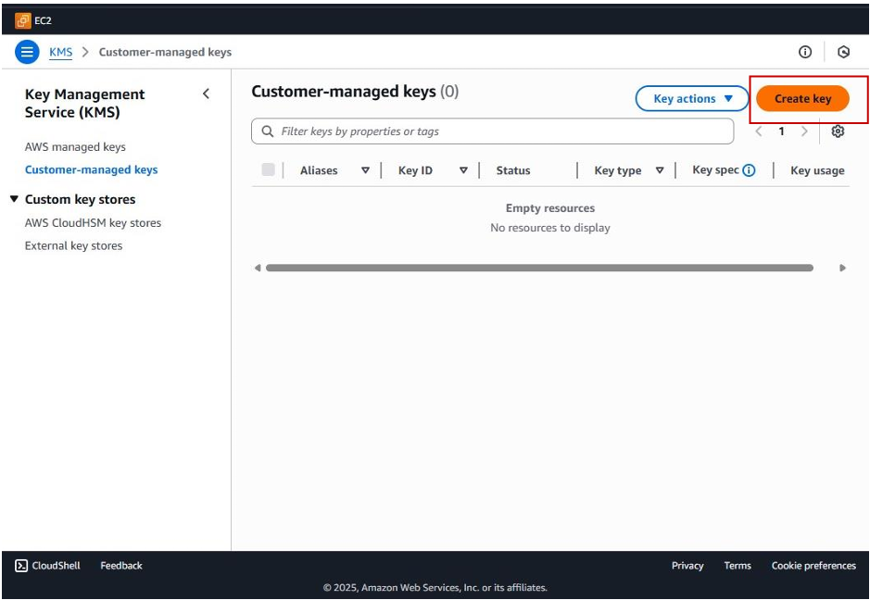Click the CloudShell terminal icon
The height and width of the screenshot is (600, 870).
(x=21, y=566)
